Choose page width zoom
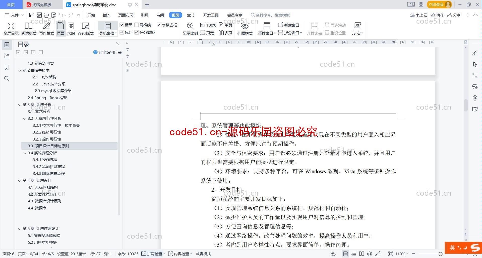Image resolution: width=482 pixels, height=258 pixels. [207, 33]
